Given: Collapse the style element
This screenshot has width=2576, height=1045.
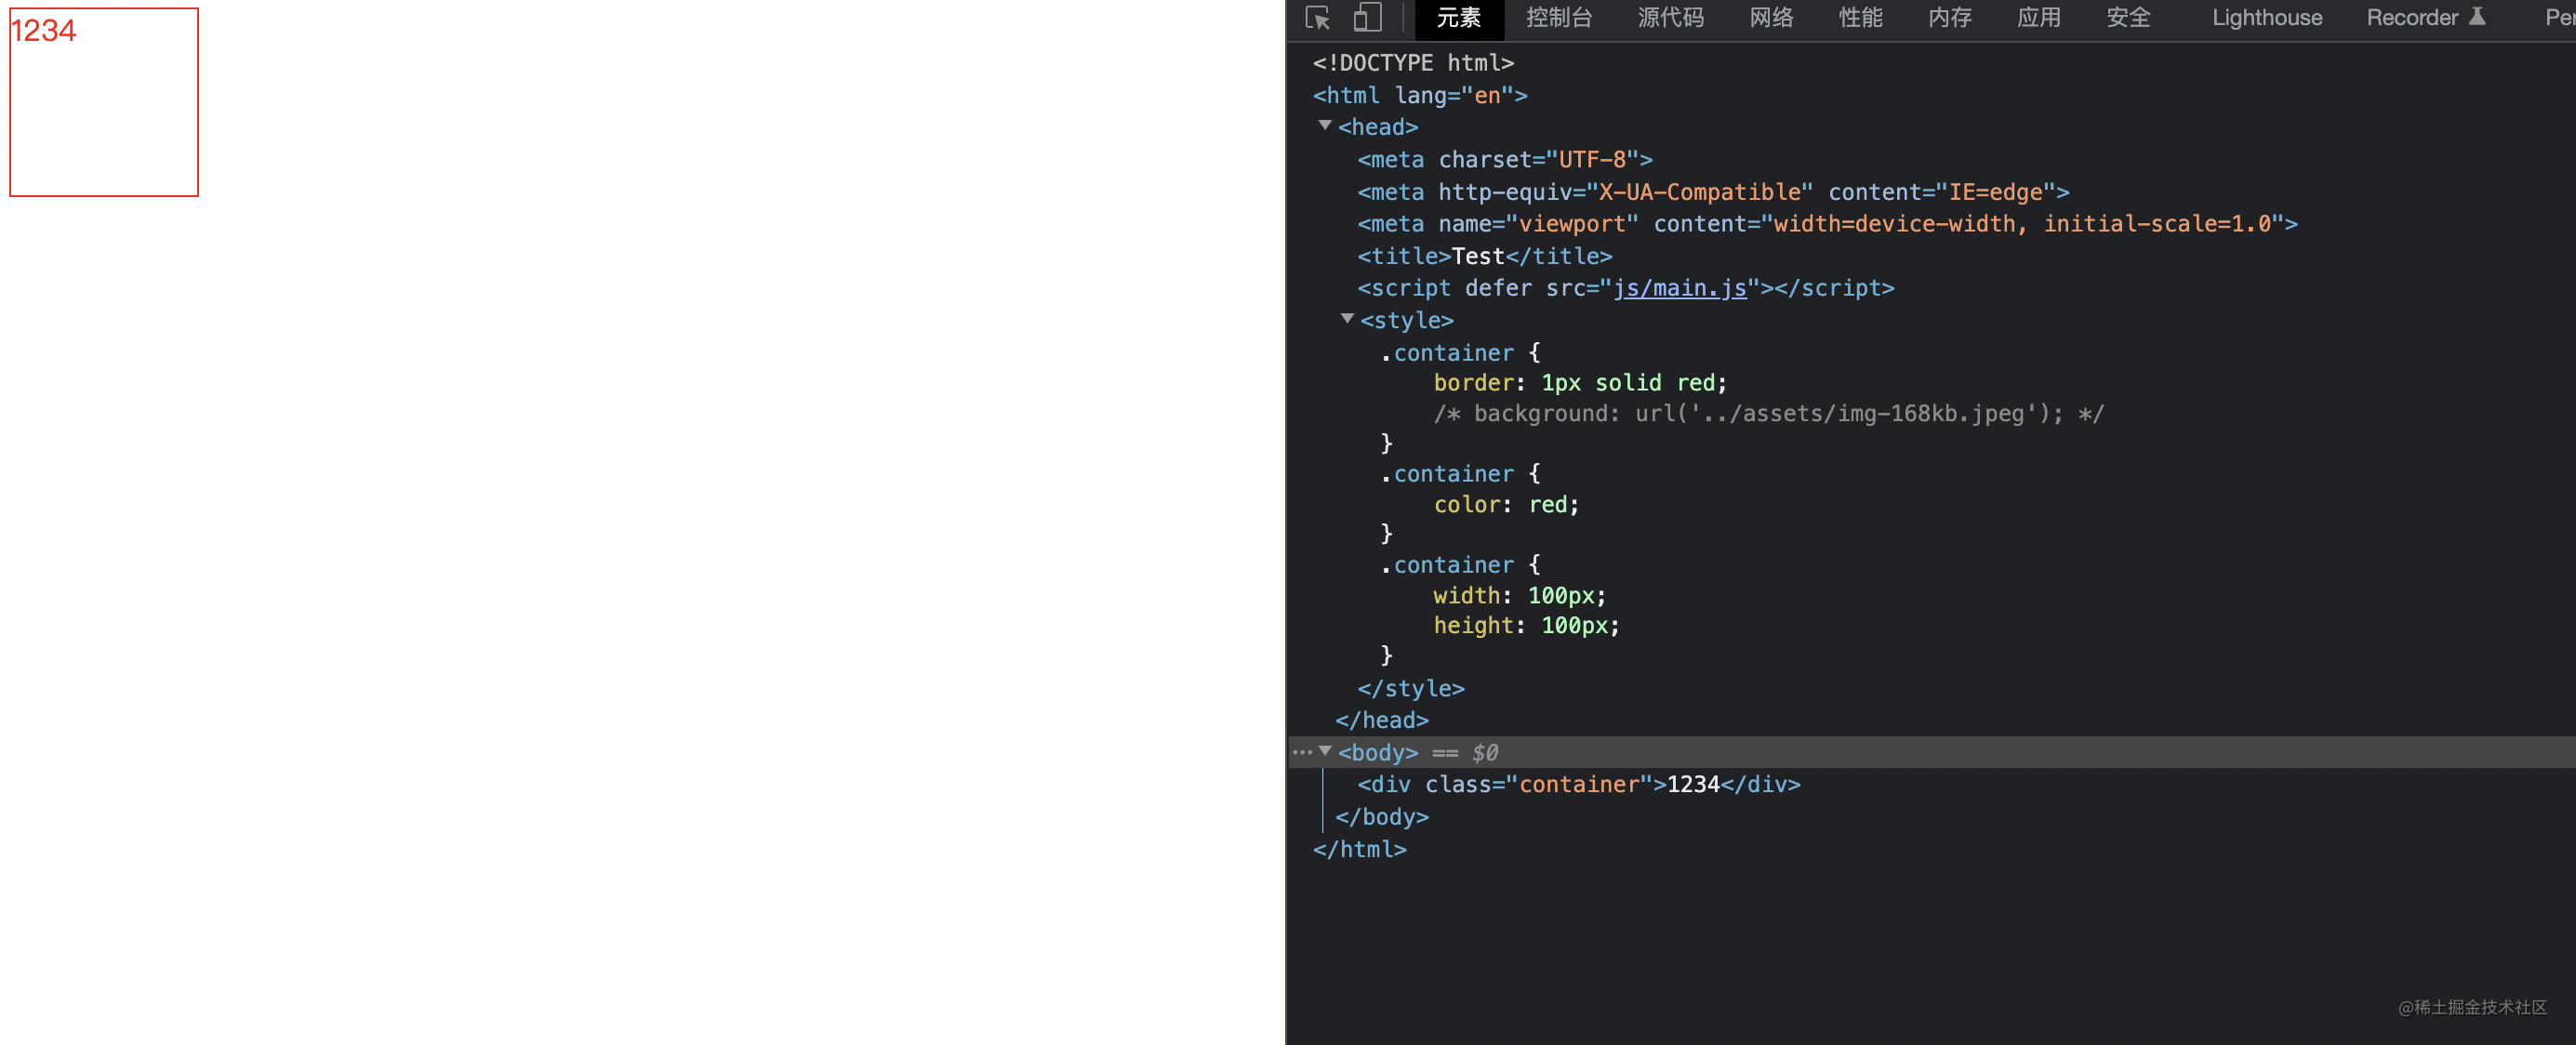Looking at the screenshot, I should [1347, 319].
